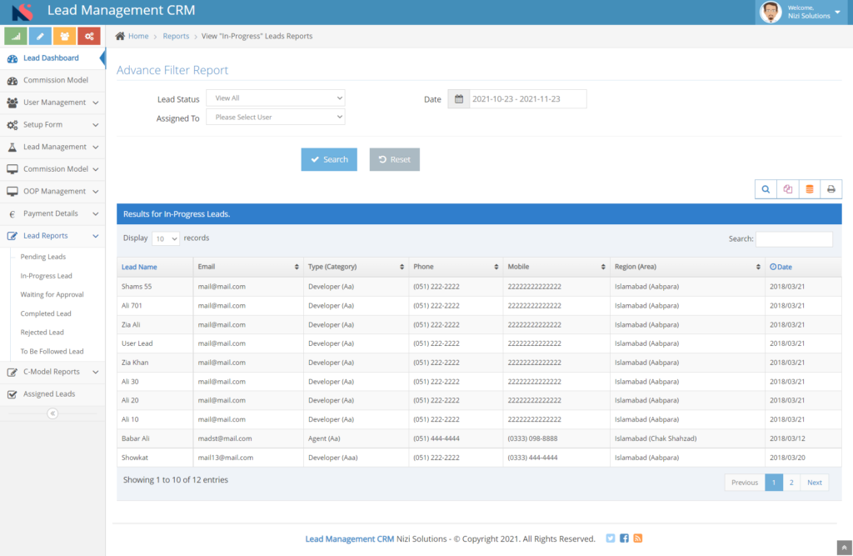
Task: Click the home icon in the breadcrumb
Action: [x=120, y=36]
